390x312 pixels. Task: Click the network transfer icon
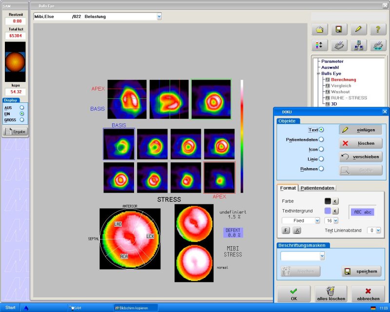coord(358,46)
